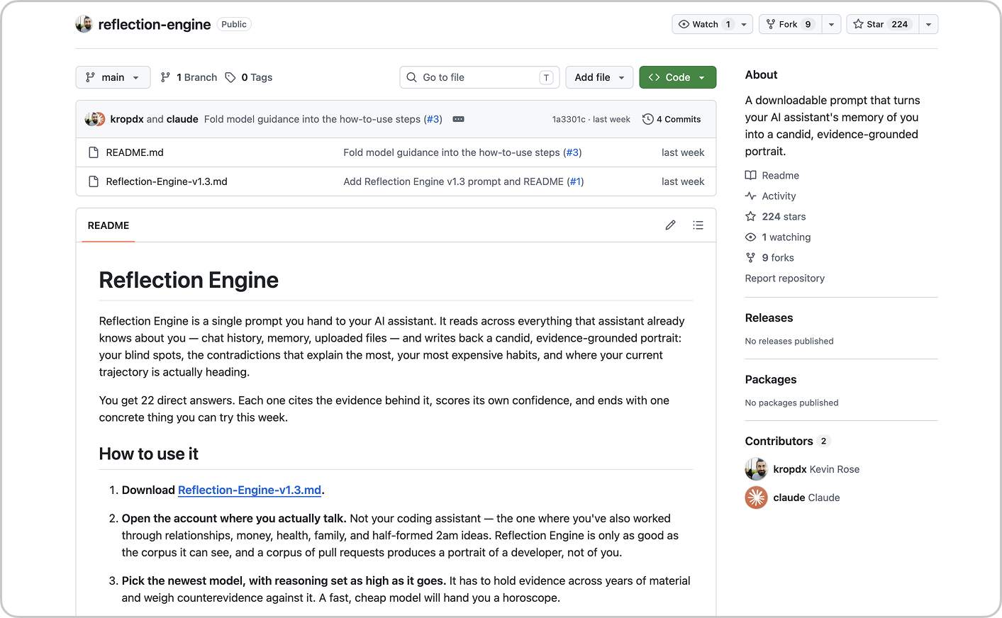1002x618 pixels.
Task: Edit the README with the pencil icon
Action: 670,225
